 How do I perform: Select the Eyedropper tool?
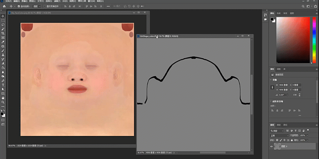(3, 42)
